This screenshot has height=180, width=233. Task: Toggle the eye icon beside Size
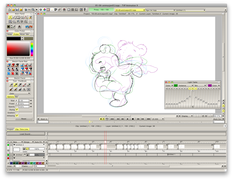31,100
